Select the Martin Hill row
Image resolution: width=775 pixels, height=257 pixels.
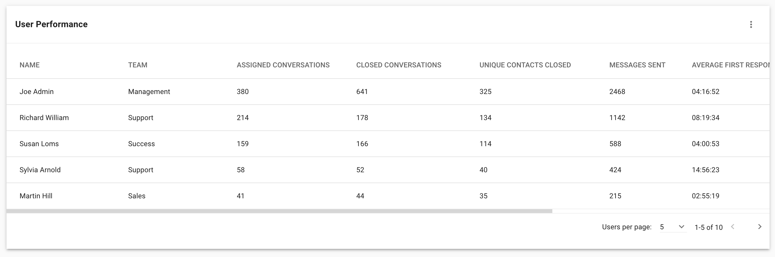388,196
